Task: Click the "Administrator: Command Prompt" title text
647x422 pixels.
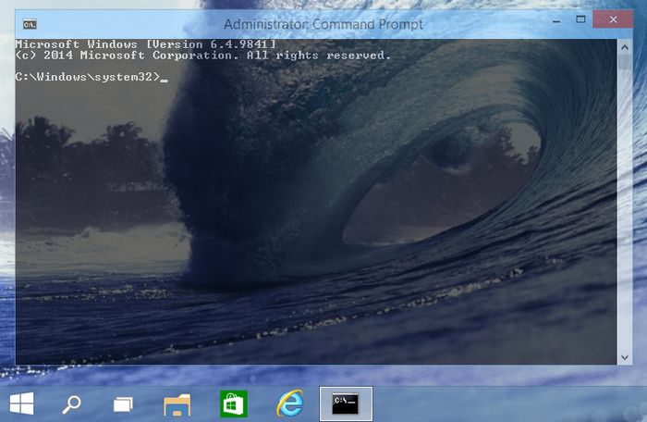Action: pyautogui.click(x=323, y=23)
